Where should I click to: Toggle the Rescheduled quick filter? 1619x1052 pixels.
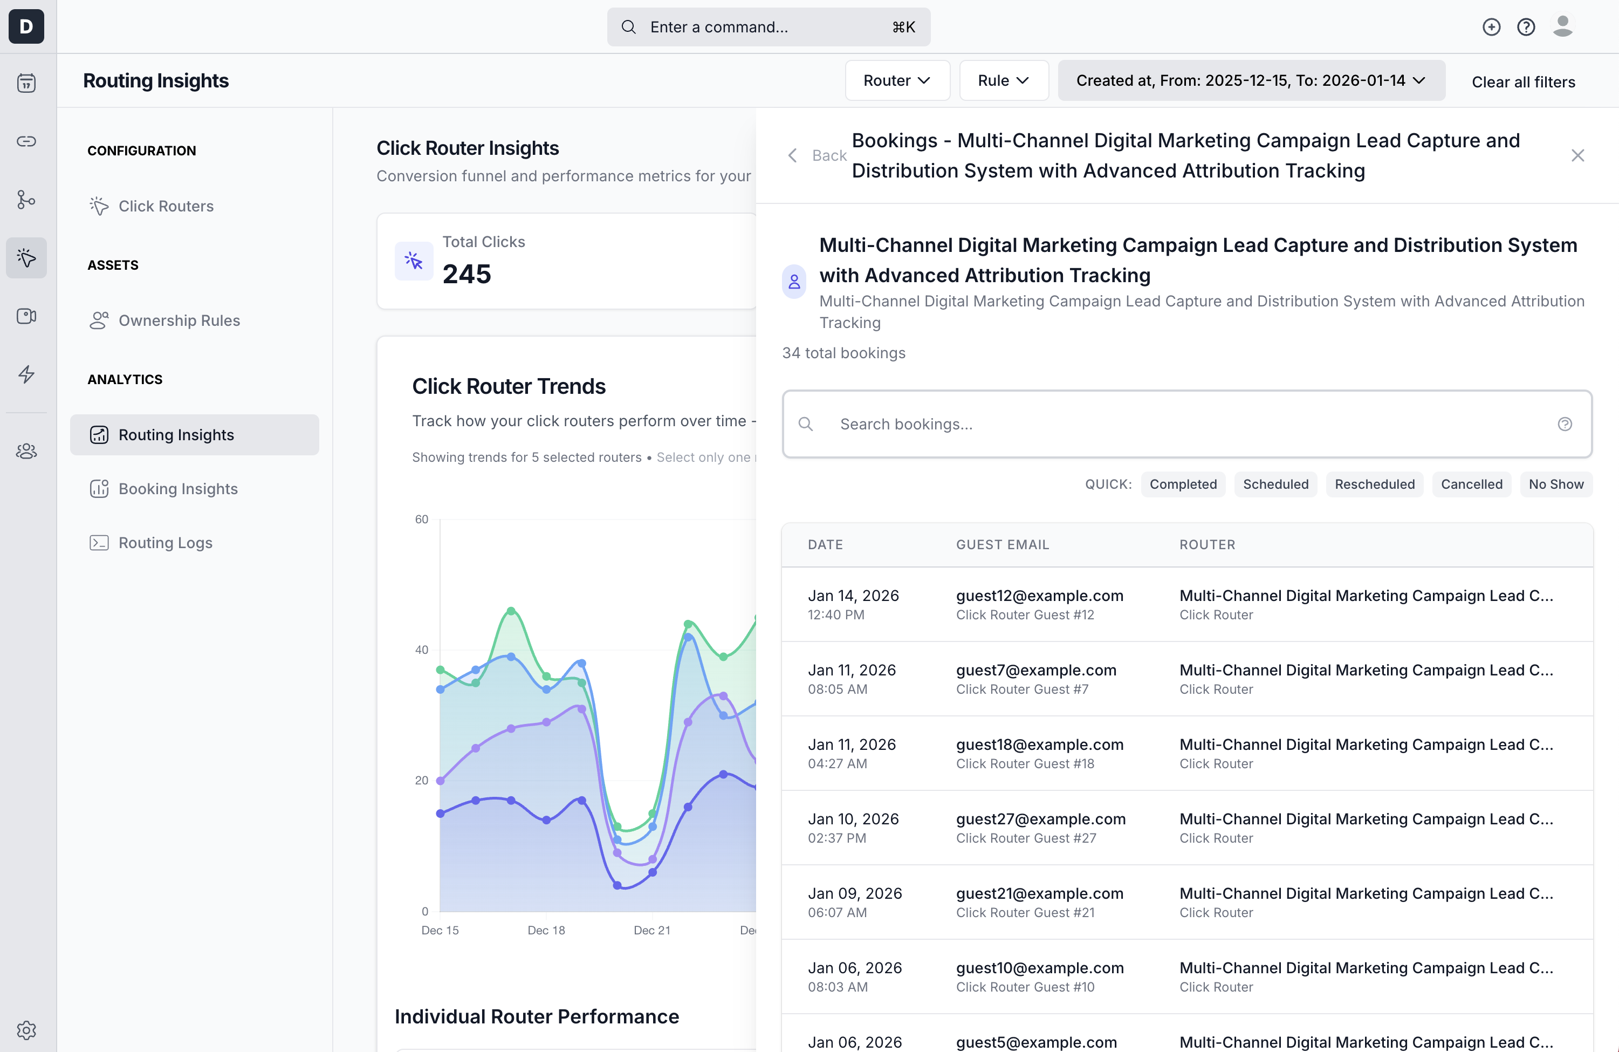1374,484
